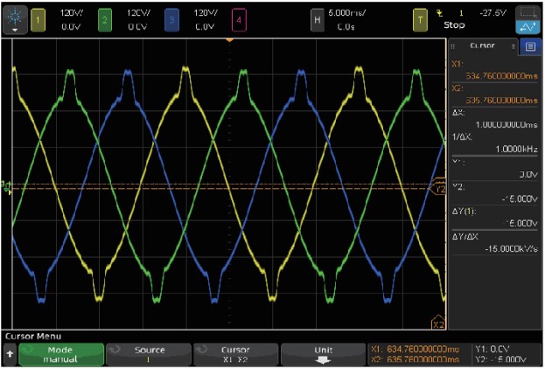Screen dimensions: 545x369
Task: Select the Y2 cursor marker on the graticule
Action: point(439,188)
